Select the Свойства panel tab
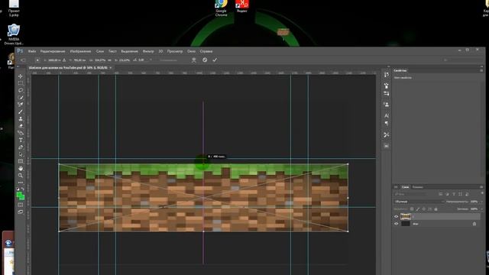This screenshot has width=489, height=275. pos(400,70)
